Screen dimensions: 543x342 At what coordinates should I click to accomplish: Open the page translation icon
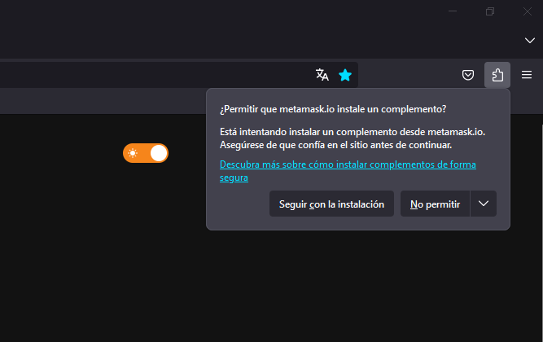click(x=322, y=75)
